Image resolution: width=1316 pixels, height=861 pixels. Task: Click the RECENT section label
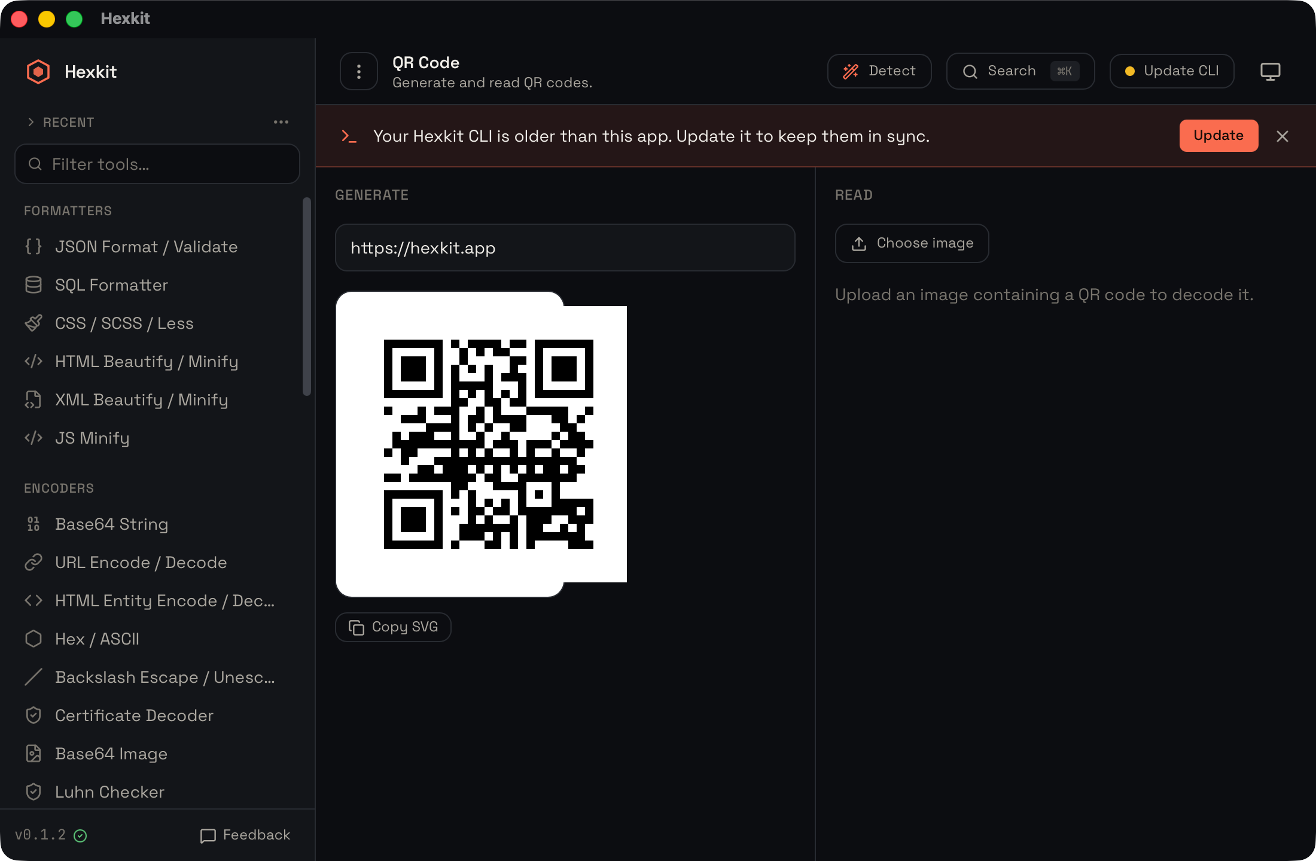click(69, 123)
